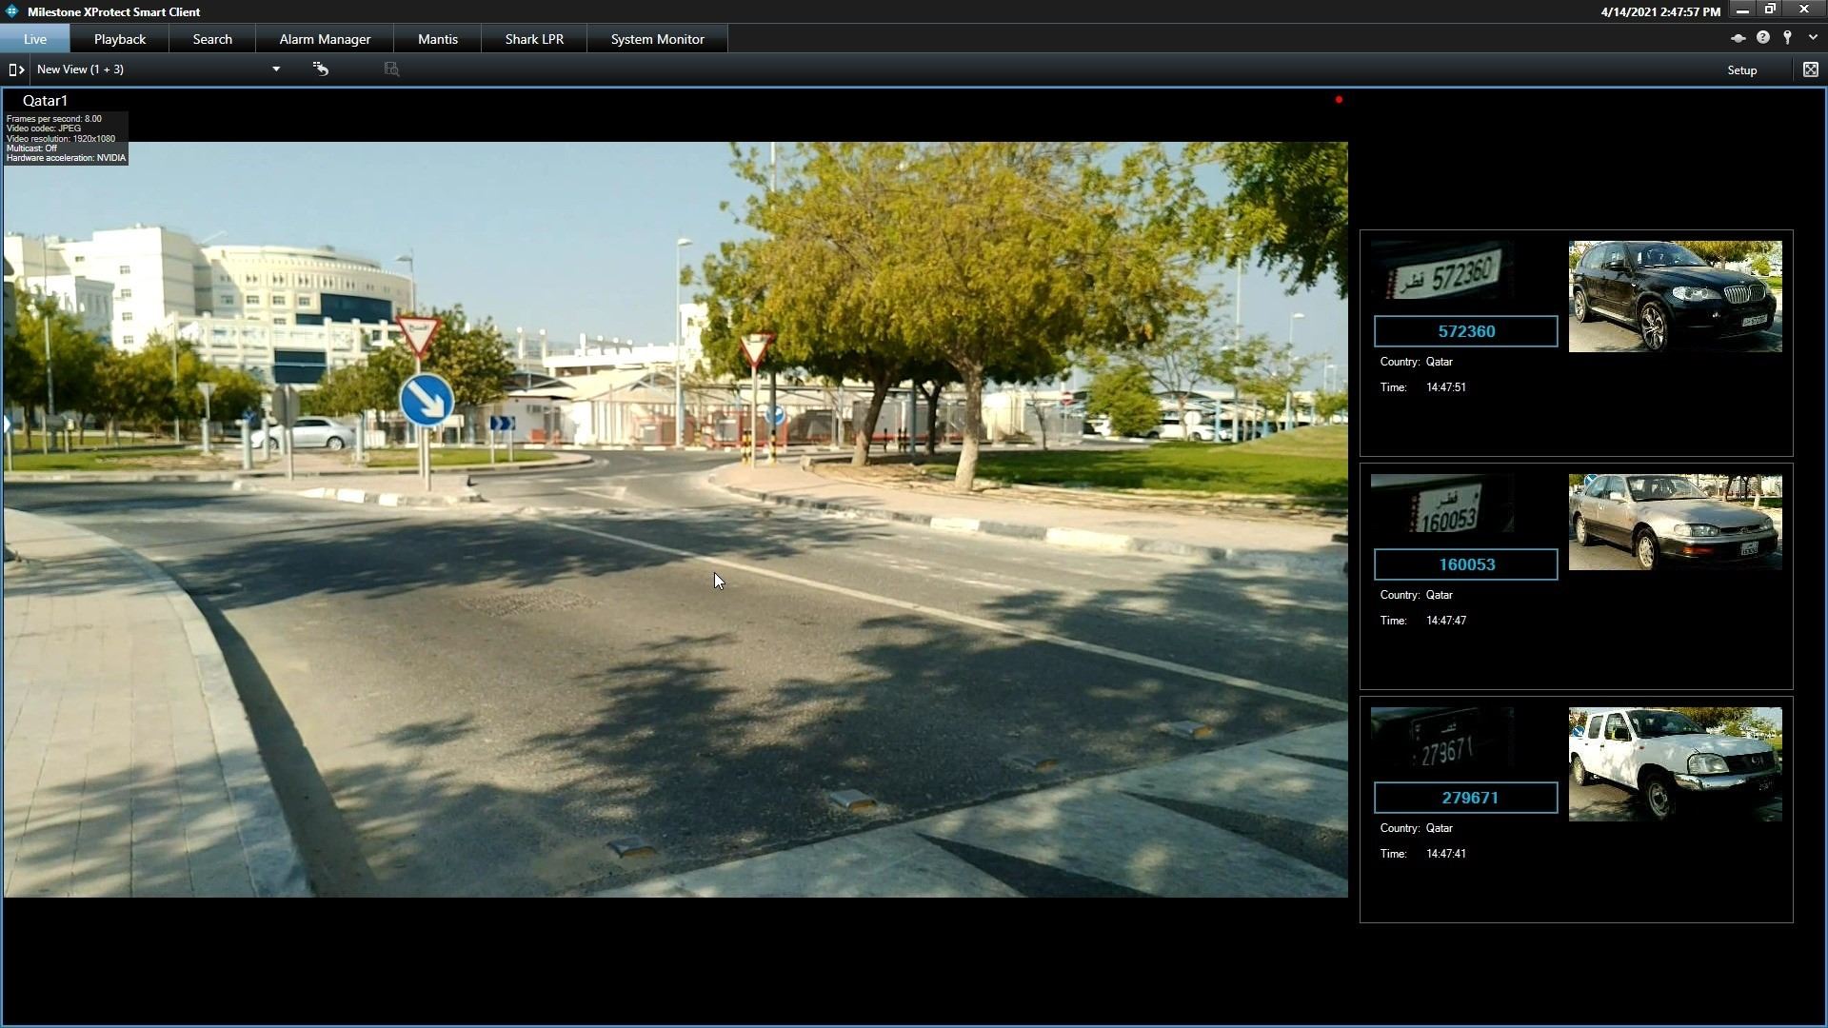The image size is (1828, 1028).
Task: Select the Shark LPR tab
Action: click(x=534, y=39)
